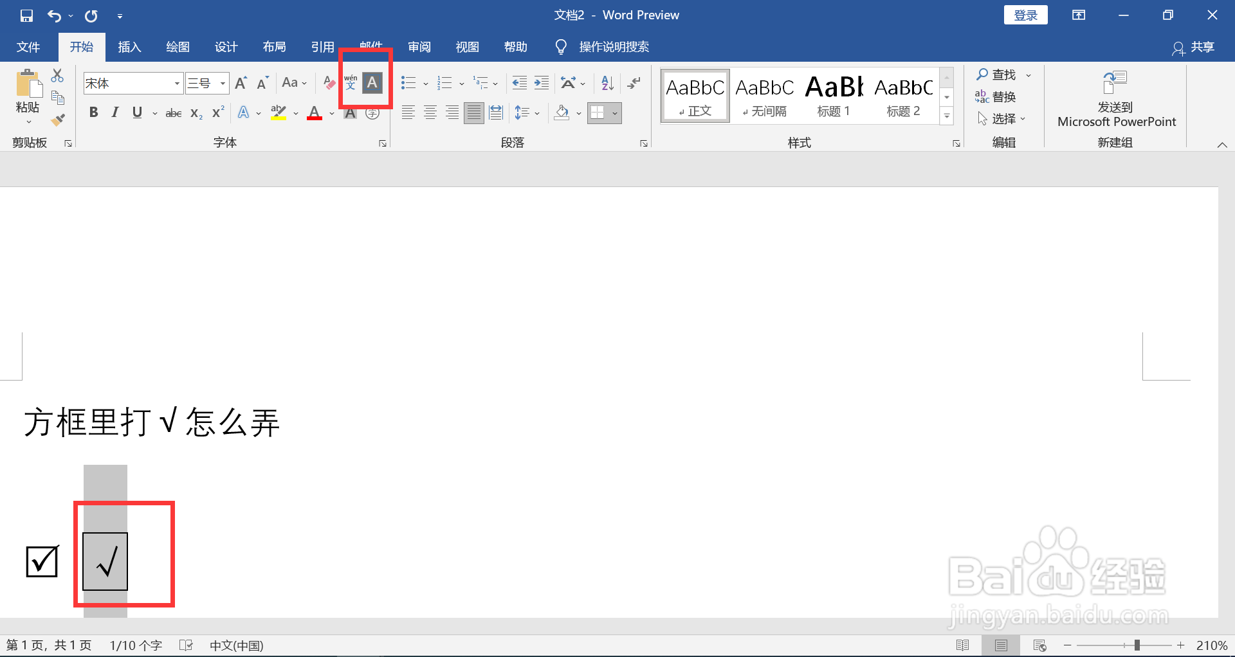Image resolution: width=1235 pixels, height=657 pixels.
Task: Open line spacing options
Action: [527, 113]
